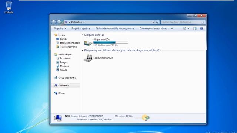Screen dimensions: 237x133
Task: Click the Intel(R) Core(TM) processor text
Action: [101, 119]
